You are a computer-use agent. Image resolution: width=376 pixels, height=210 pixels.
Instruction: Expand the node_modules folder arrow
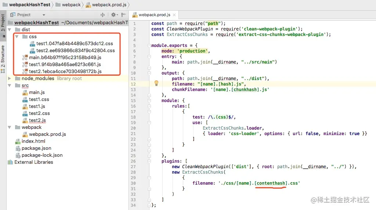[10, 79]
